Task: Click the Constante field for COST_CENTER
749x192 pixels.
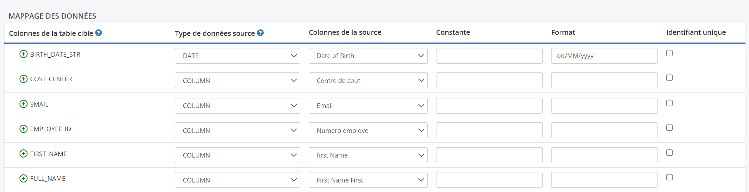Action: [489, 81]
